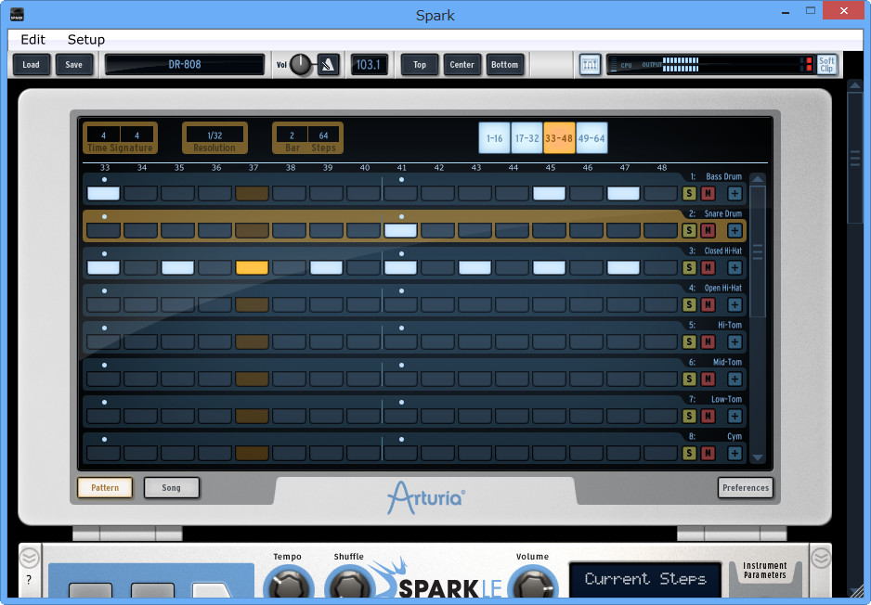Image resolution: width=871 pixels, height=605 pixels.
Task: Mute the Bass Drum track
Action: (x=708, y=193)
